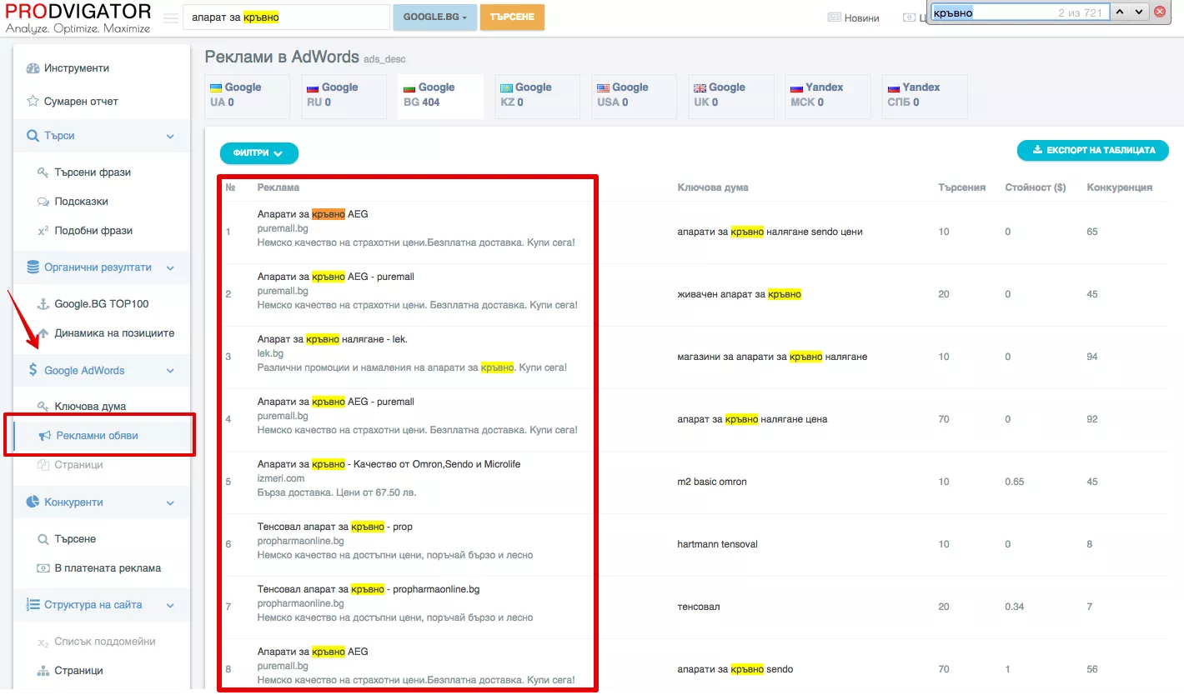Click the database icon for Органични резултати

[x=33, y=267]
